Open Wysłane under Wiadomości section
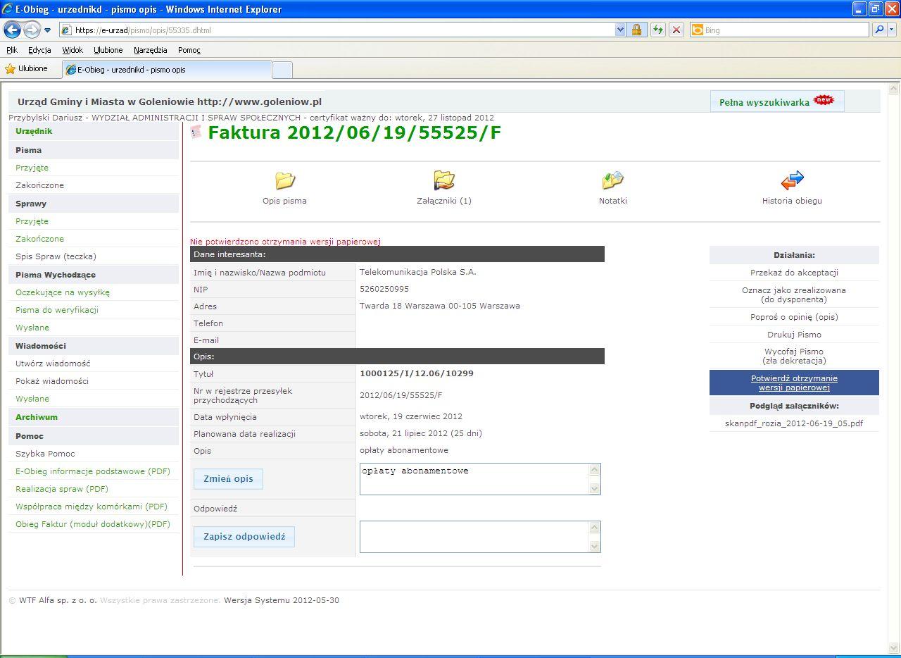This screenshot has width=901, height=658. (32, 399)
